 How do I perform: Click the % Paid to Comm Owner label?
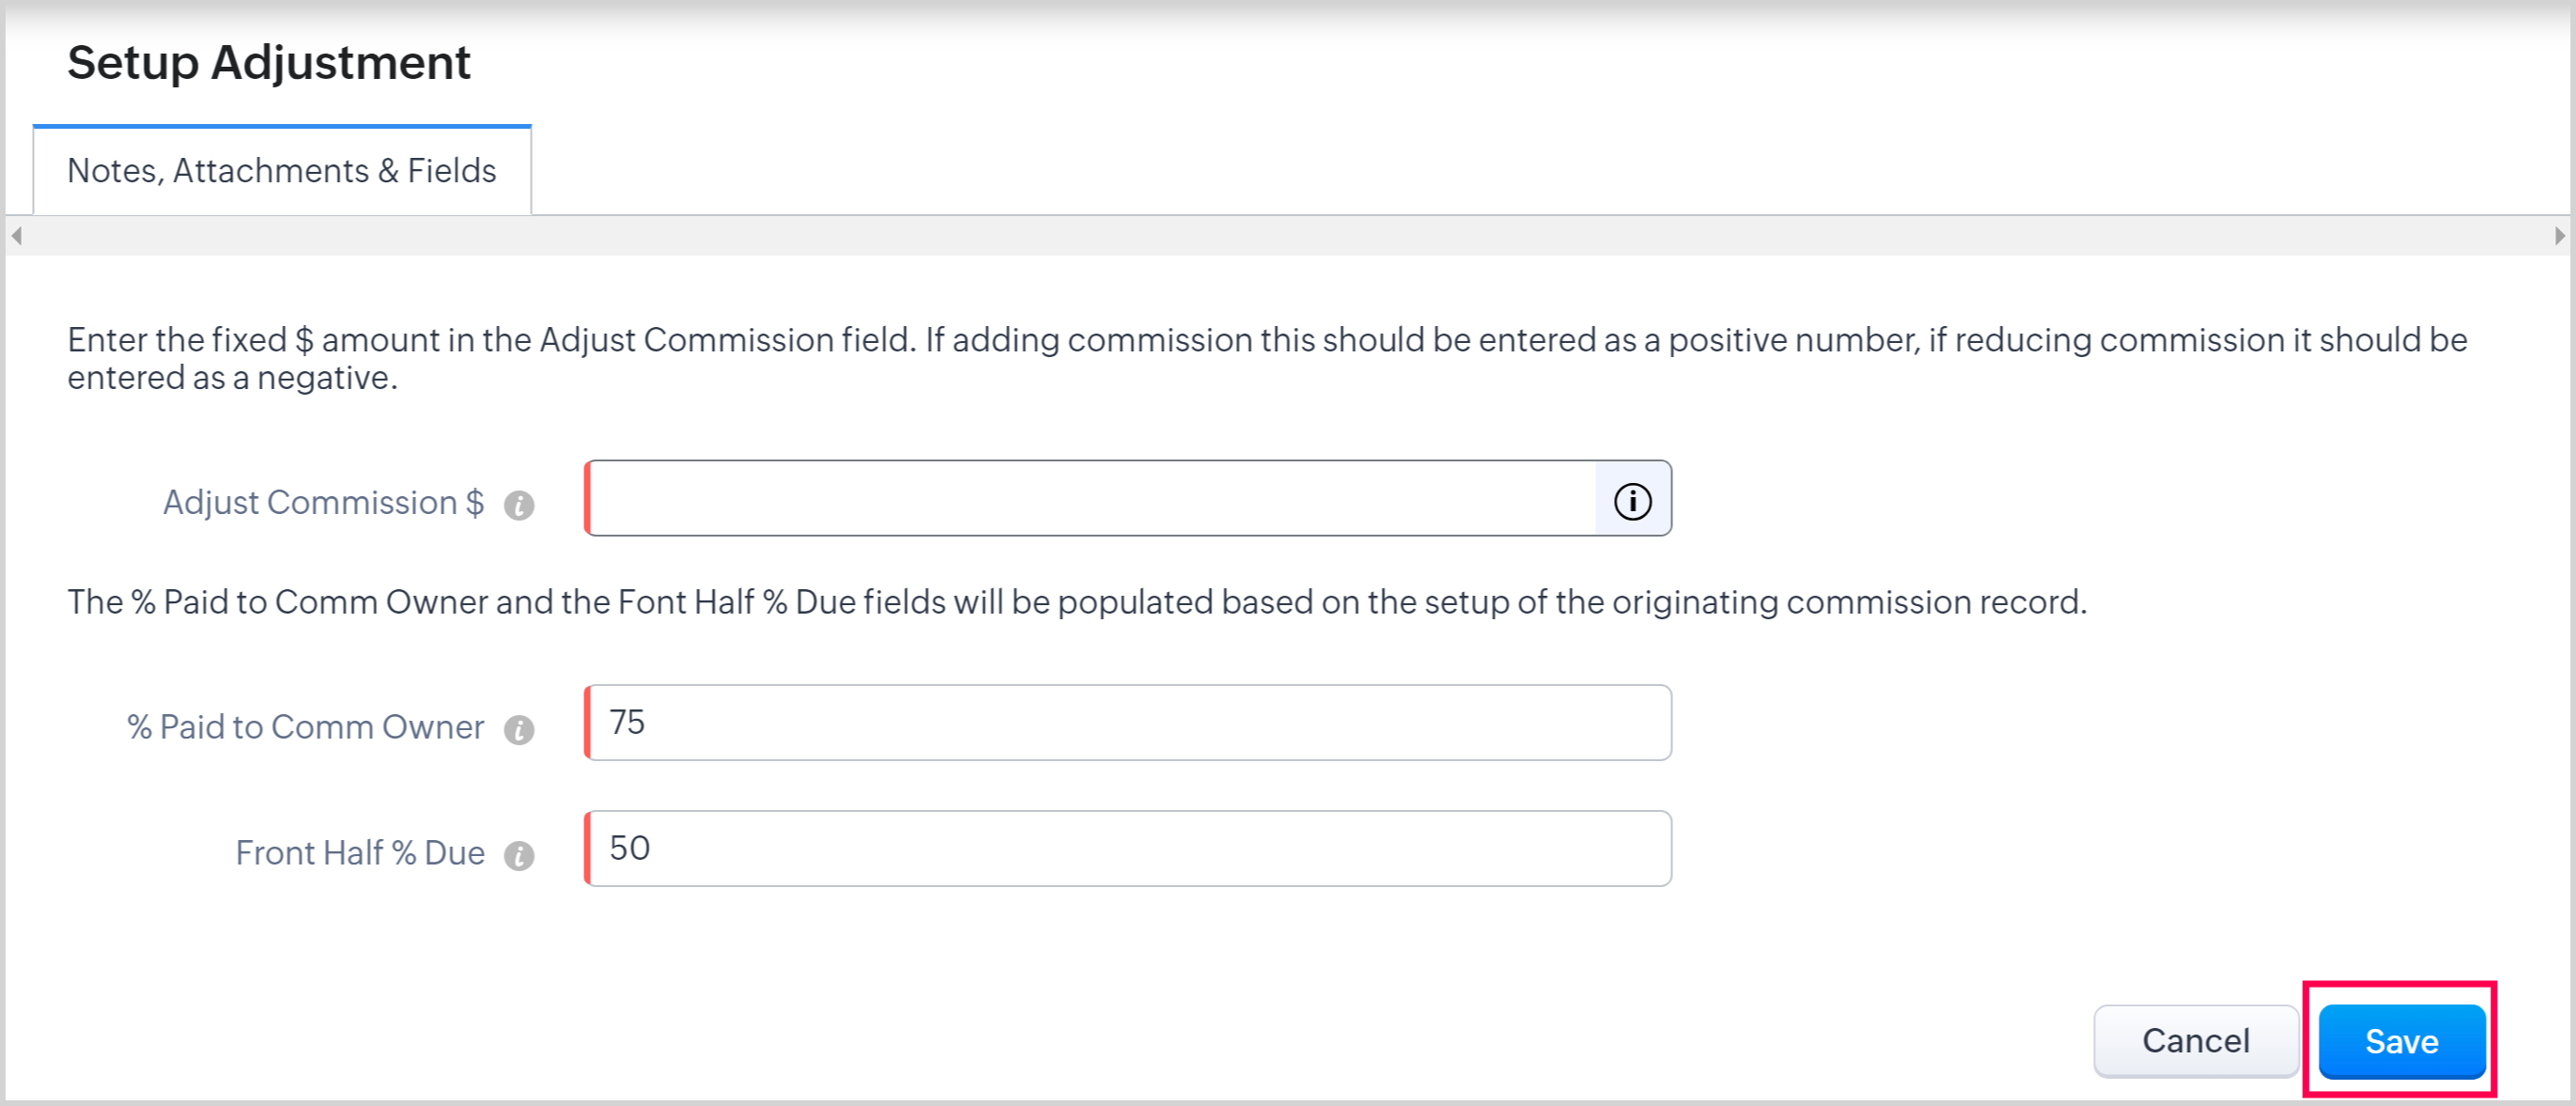pyautogui.click(x=305, y=727)
